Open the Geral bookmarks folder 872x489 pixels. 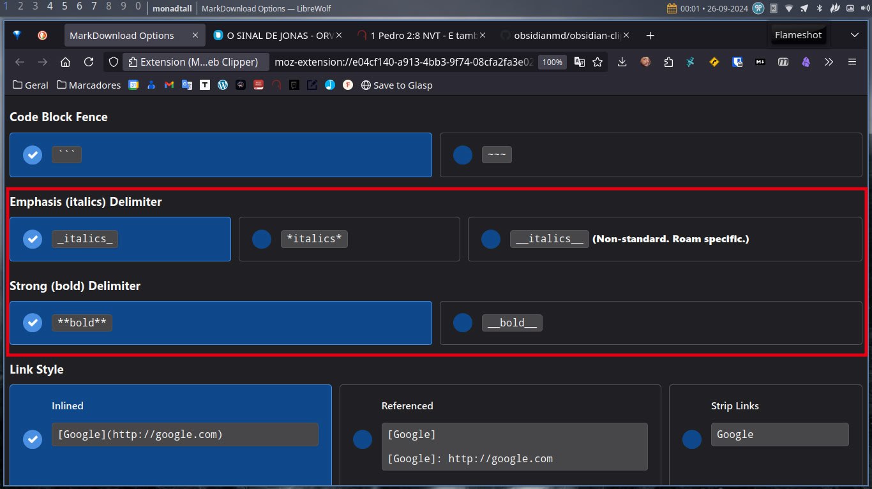pyautogui.click(x=31, y=85)
